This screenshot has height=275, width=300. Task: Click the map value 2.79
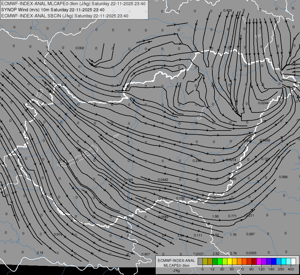coord(234,253)
